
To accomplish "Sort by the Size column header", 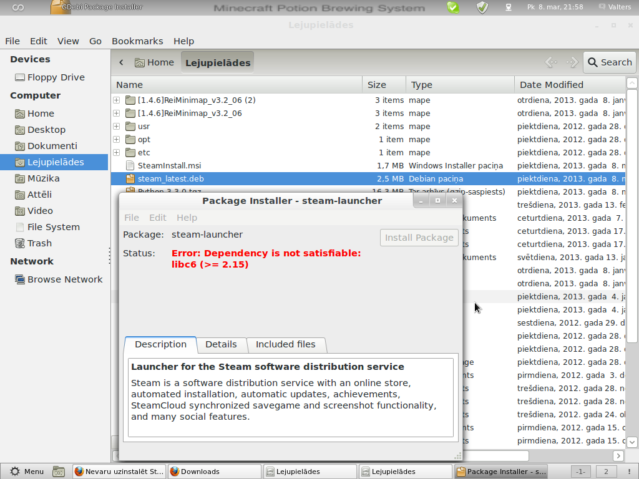I will [384, 85].
